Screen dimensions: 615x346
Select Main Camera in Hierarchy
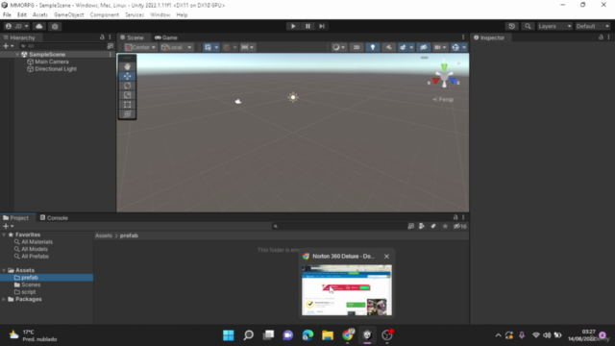51,62
